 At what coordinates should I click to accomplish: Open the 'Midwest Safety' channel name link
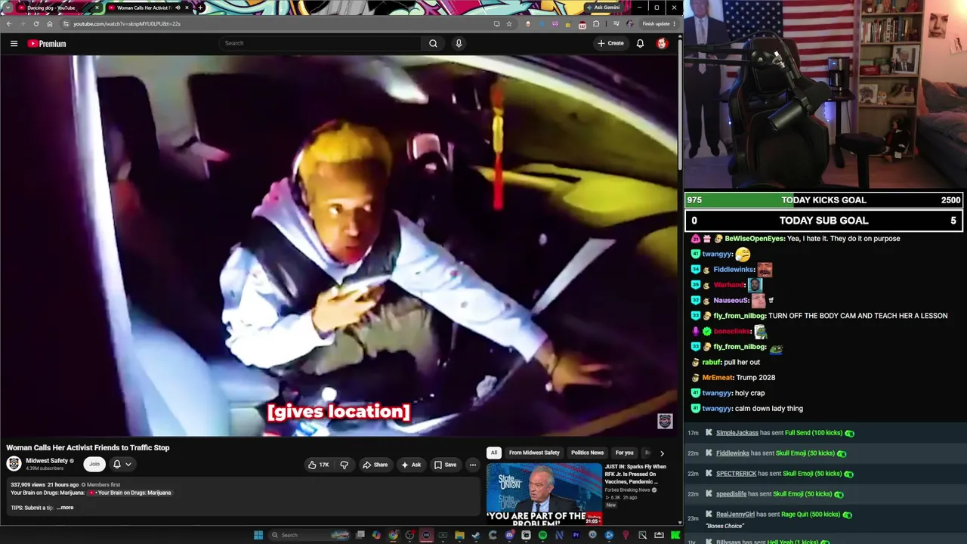click(x=47, y=461)
